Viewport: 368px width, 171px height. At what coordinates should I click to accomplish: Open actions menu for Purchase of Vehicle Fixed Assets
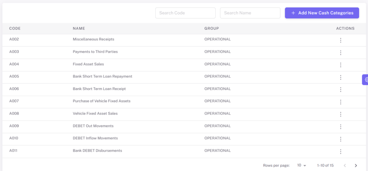pyautogui.click(x=341, y=102)
